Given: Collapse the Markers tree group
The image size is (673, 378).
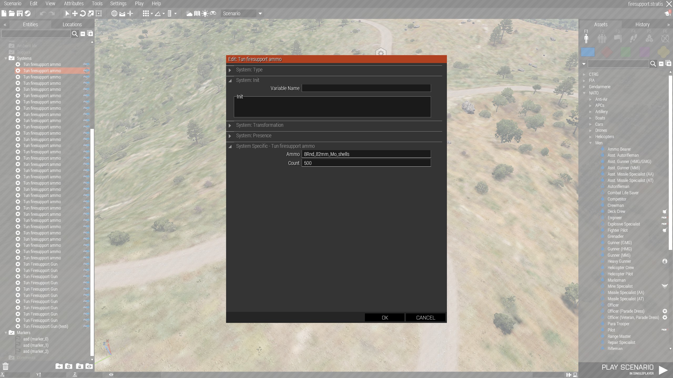Looking at the screenshot, I should (6, 333).
